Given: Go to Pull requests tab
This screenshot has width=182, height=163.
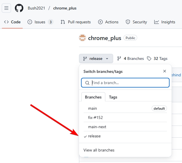Looking at the screenshot, I should point(76,22).
